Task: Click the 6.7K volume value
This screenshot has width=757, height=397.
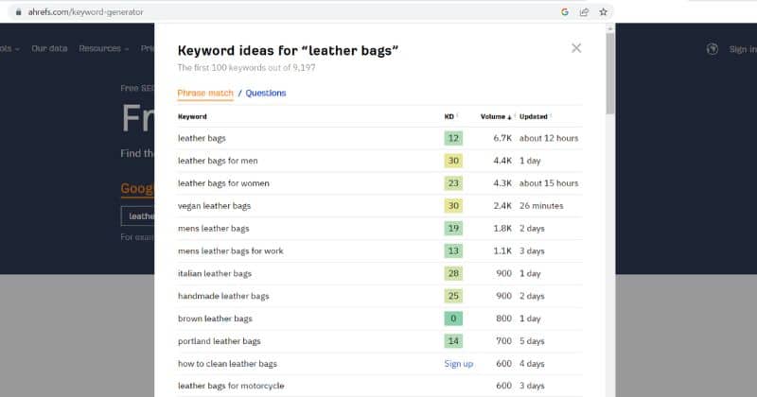Action: [x=502, y=138]
